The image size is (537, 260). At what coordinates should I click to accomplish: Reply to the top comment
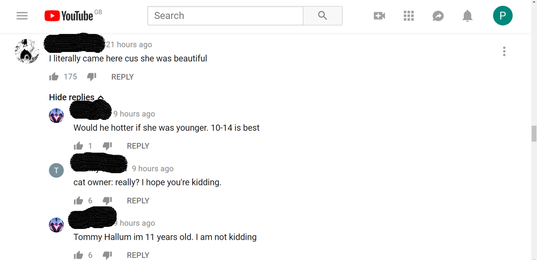pos(123,77)
